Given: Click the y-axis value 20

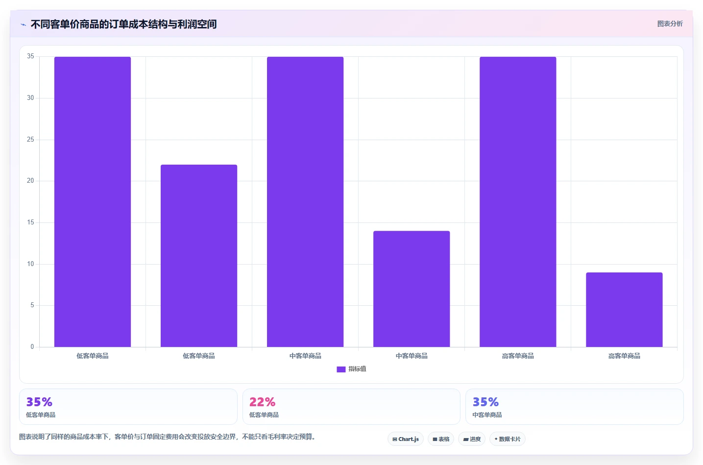Looking at the screenshot, I should coord(30,181).
